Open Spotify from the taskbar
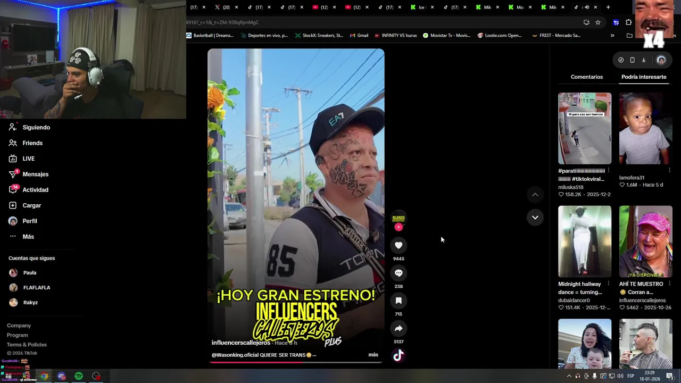This screenshot has height=383, width=681. tap(79, 376)
